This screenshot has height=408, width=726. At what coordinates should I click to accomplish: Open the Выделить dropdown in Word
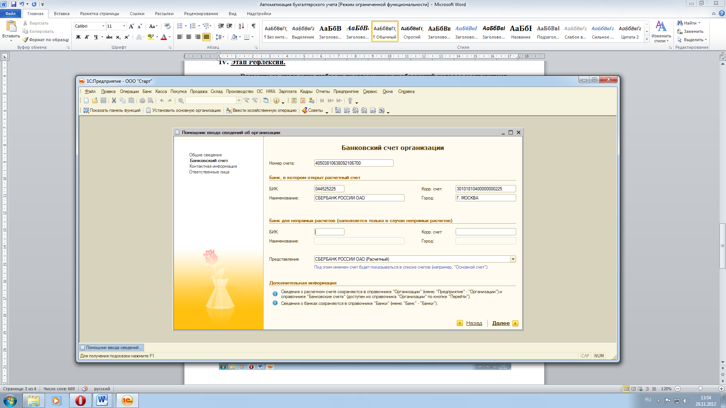[706, 40]
